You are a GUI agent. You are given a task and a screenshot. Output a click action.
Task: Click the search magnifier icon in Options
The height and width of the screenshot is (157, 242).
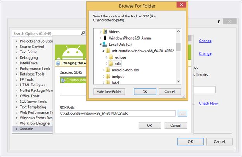[x=83, y=33]
